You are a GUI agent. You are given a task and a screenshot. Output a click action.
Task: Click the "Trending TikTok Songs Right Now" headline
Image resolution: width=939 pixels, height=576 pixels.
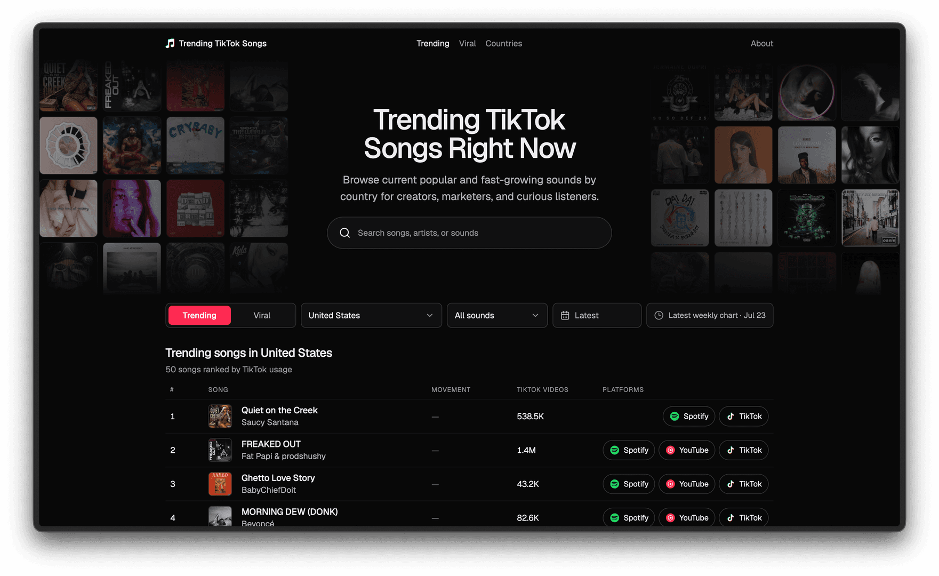[x=469, y=134]
